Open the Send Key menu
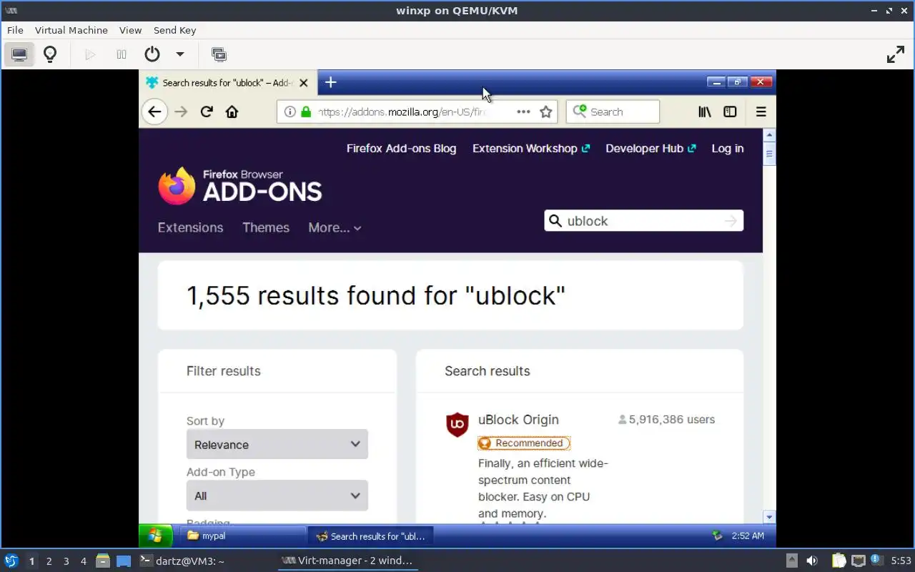The height and width of the screenshot is (572, 915). click(x=174, y=30)
